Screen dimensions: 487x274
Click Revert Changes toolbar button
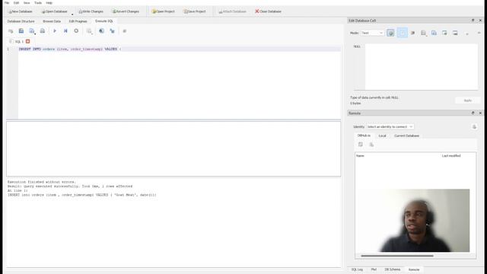[x=126, y=11]
